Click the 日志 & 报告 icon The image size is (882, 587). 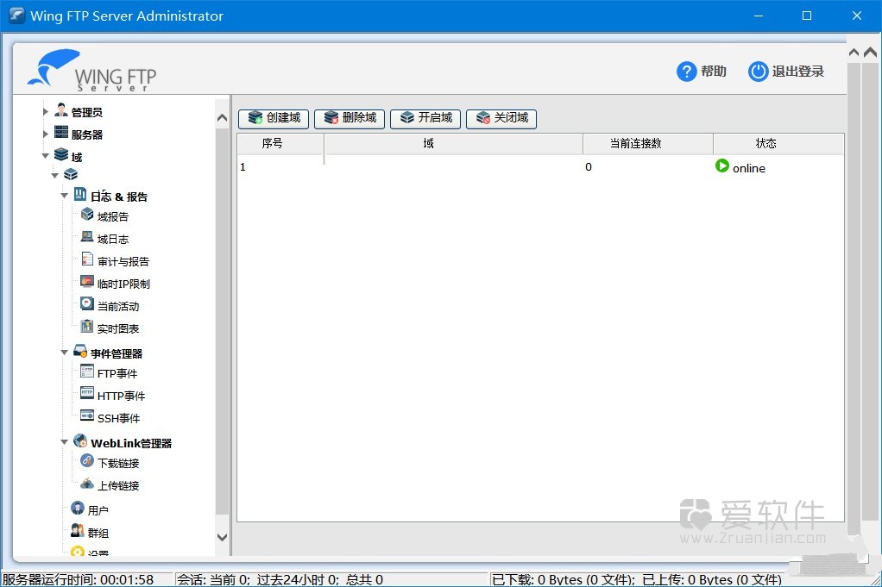80,194
